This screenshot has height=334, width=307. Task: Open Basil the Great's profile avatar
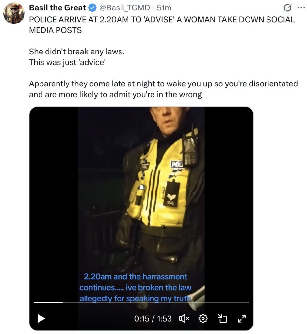[14, 13]
